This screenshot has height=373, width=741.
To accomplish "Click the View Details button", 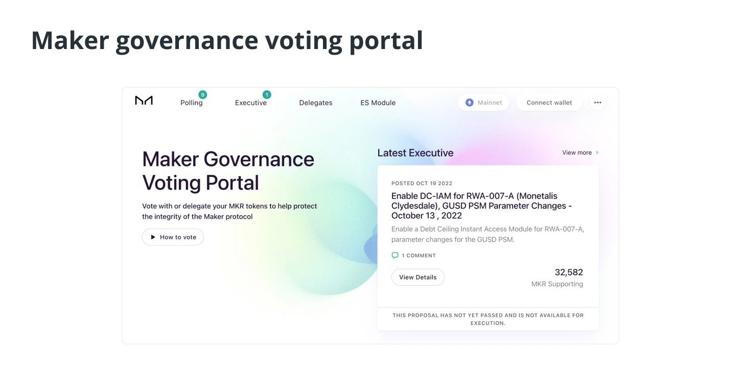I will (x=418, y=277).
